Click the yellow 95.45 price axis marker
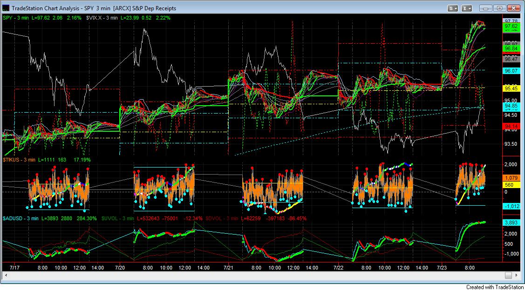Image resolution: width=525 pixels, height=290 pixels. click(x=512, y=88)
